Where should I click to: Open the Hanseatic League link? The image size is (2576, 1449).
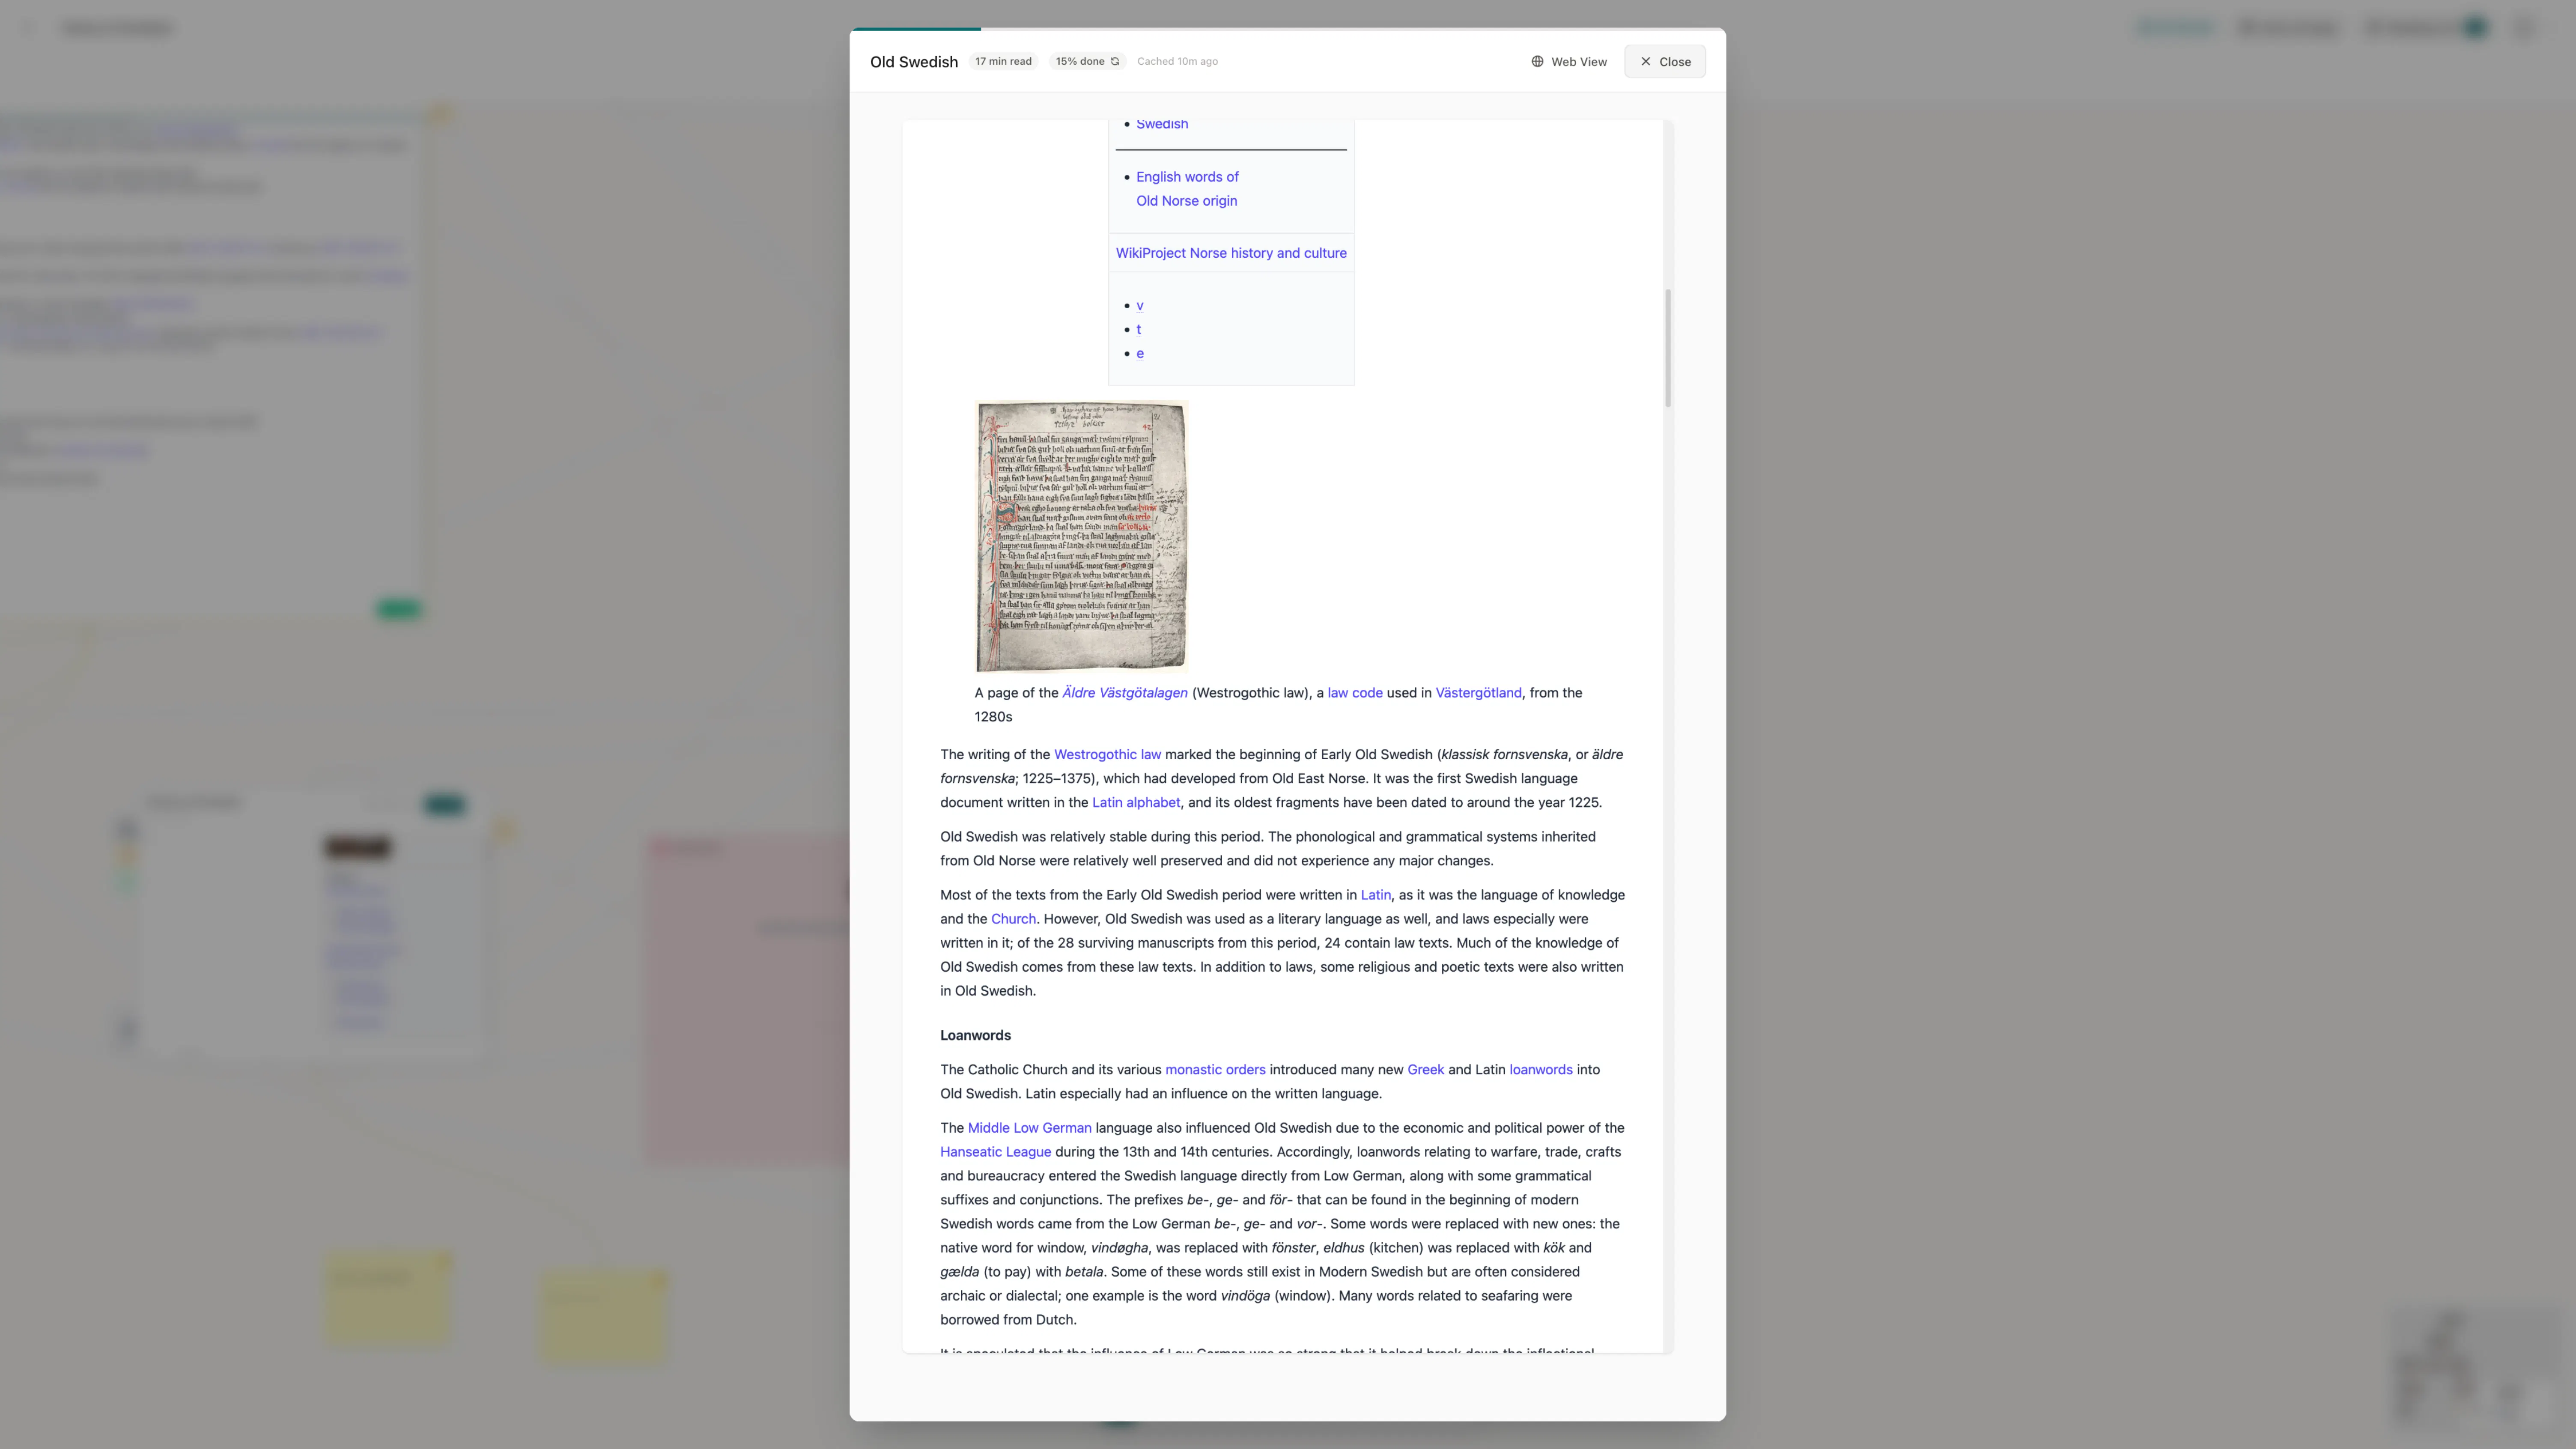pos(995,1152)
